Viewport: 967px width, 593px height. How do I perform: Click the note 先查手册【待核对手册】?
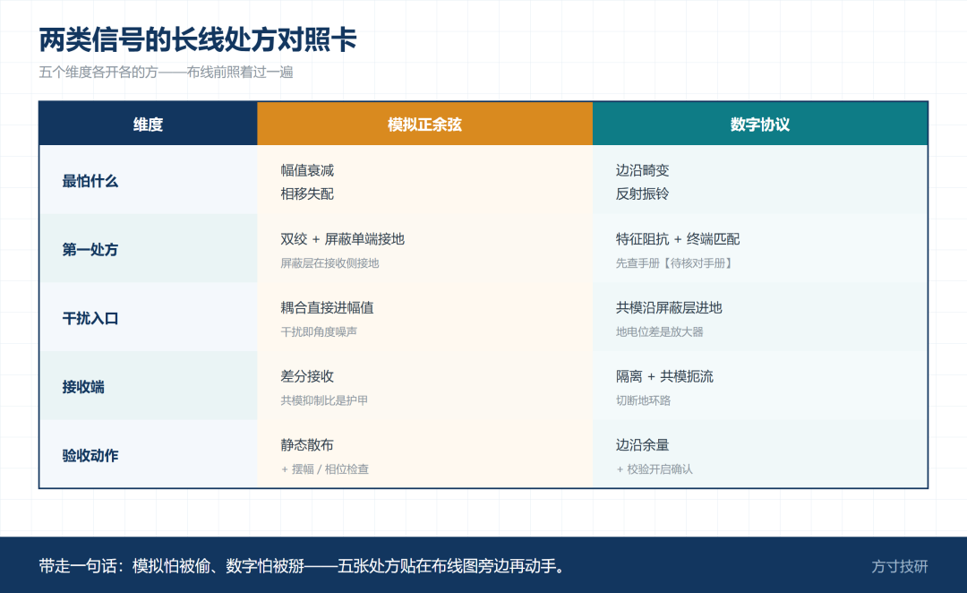click(675, 262)
